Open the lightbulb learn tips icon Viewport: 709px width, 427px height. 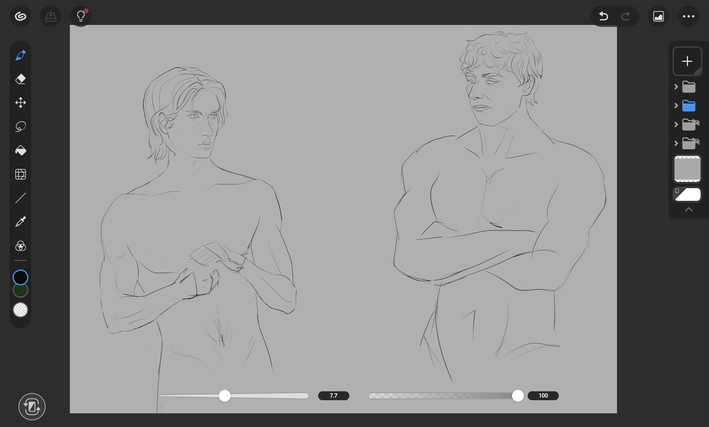point(81,17)
